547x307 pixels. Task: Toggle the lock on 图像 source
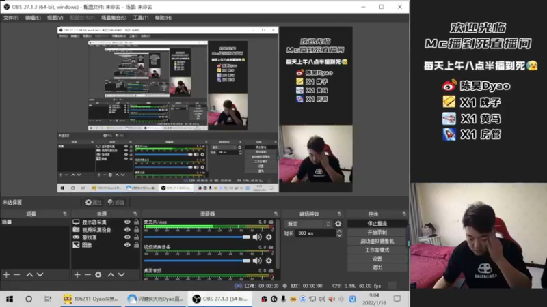pyautogui.click(x=136, y=245)
